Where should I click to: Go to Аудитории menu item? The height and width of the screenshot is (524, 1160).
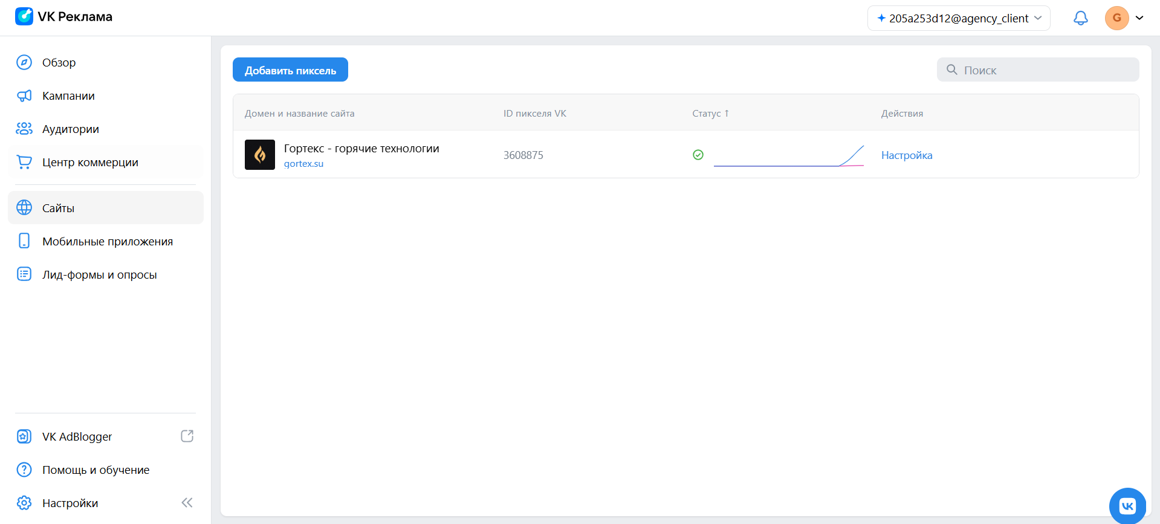point(106,129)
